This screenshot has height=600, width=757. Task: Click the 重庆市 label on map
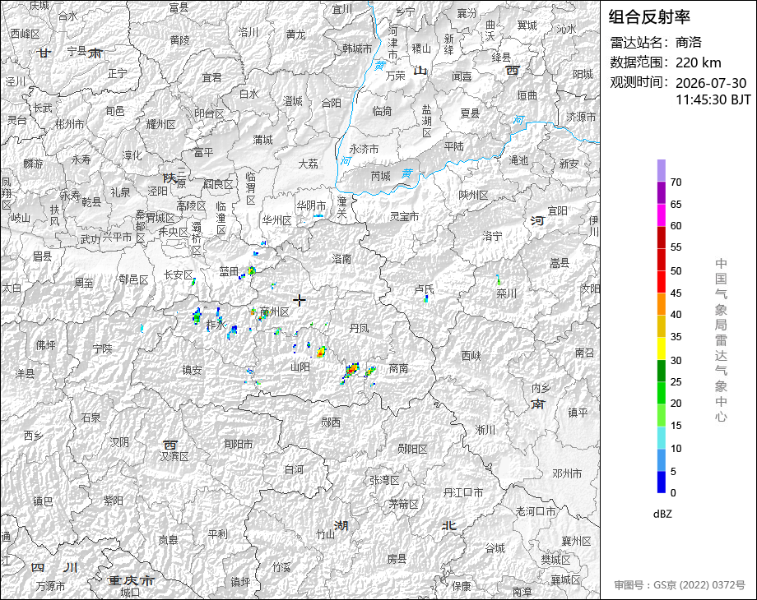pos(131,580)
